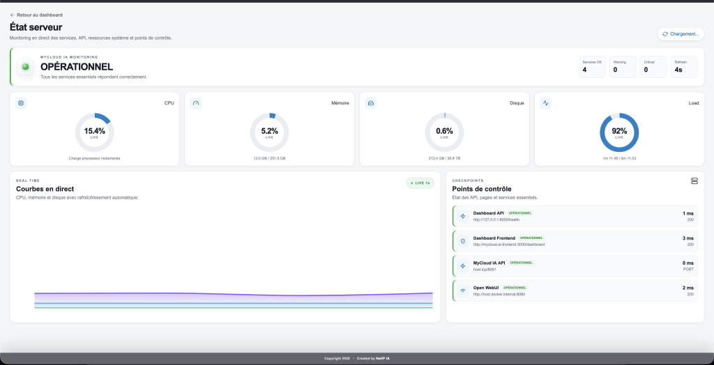This screenshot has width=714, height=365.
Task: Click the purple curve in Courbes en direct
Action: click(x=234, y=294)
